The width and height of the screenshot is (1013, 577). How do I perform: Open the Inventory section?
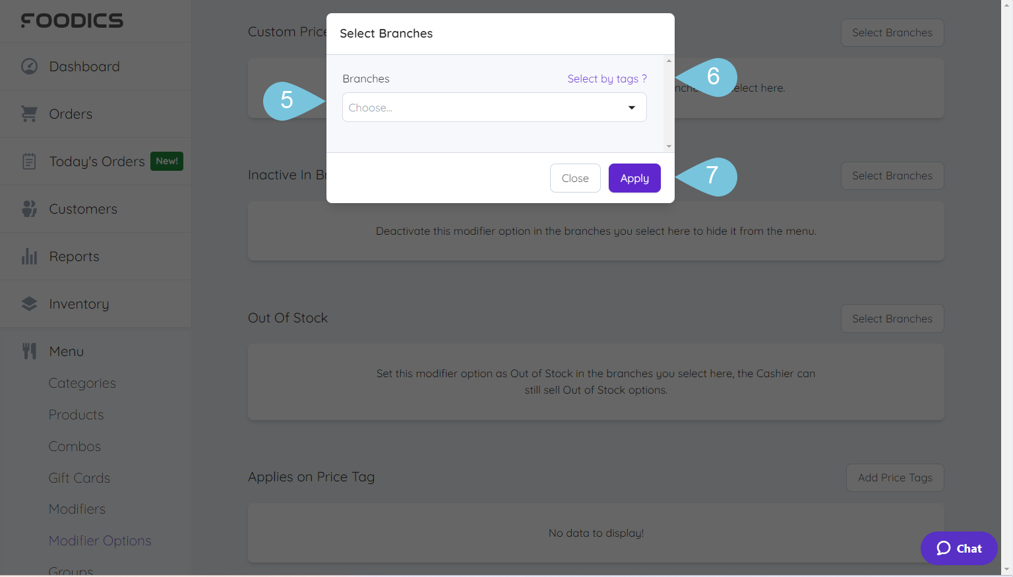click(x=96, y=303)
